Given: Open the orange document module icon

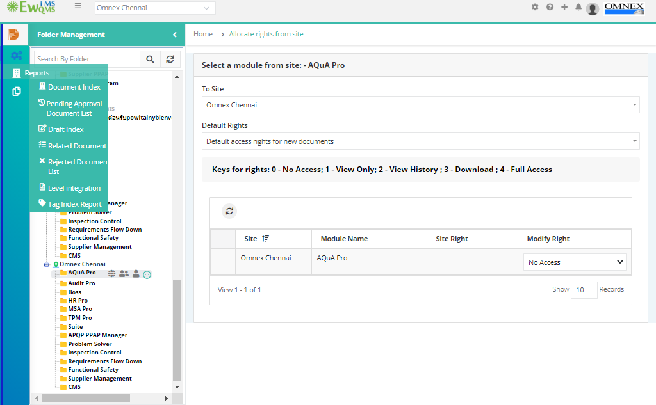Looking at the screenshot, I should click(x=13, y=35).
